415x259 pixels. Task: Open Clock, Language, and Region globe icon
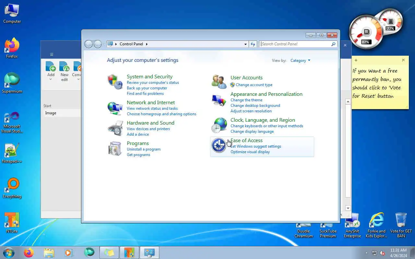[x=219, y=125]
